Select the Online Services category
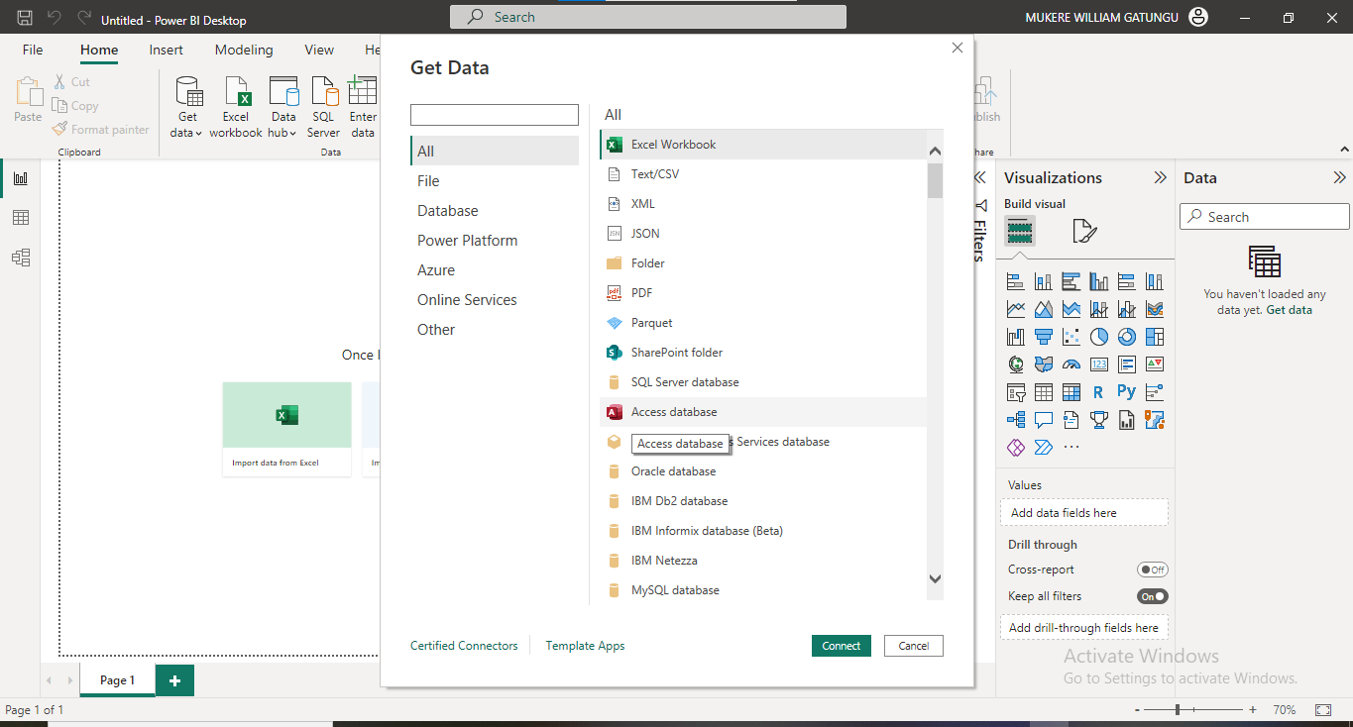Image resolution: width=1353 pixels, height=727 pixels. (x=467, y=300)
